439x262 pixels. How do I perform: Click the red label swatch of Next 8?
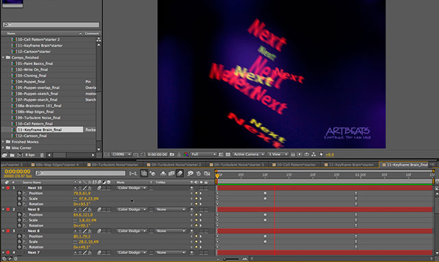(8, 231)
